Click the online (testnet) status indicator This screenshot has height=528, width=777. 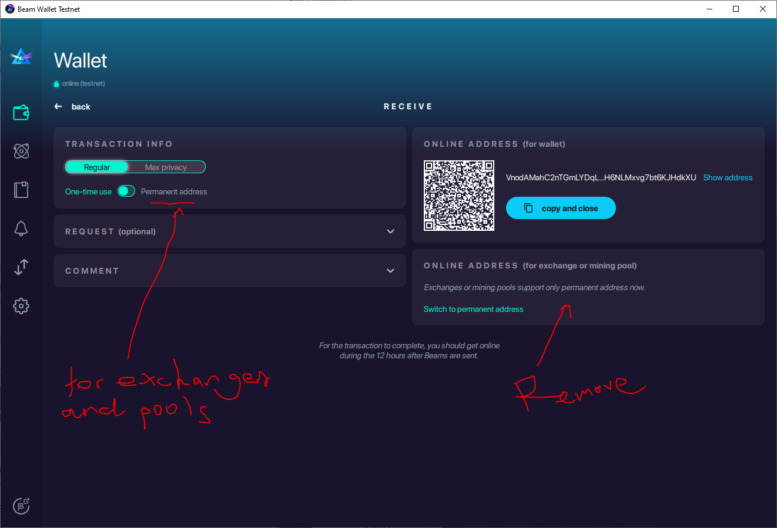coord(79,83)
